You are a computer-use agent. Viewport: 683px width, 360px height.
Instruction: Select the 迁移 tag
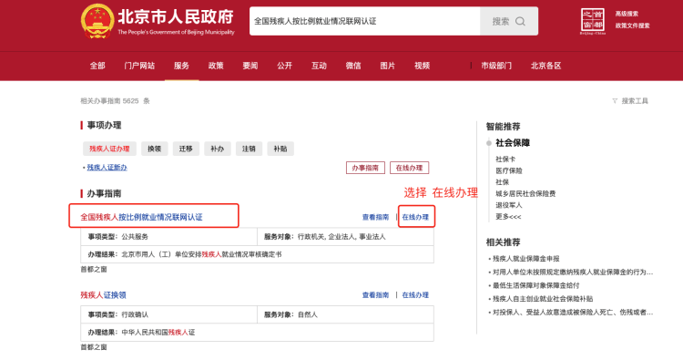[186, 149]
